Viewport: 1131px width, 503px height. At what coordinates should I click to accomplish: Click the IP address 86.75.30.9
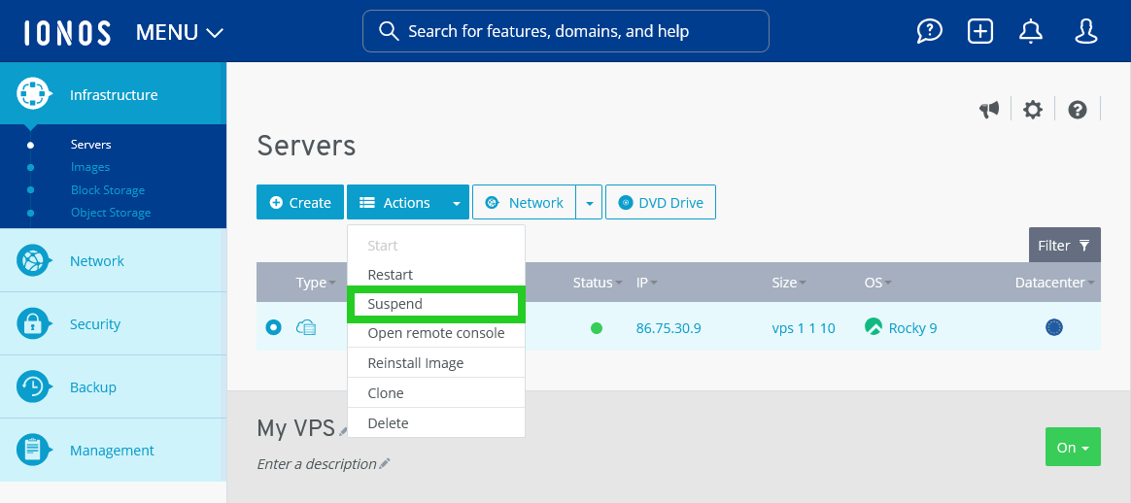pyautogui.click(x=668, y=328)
